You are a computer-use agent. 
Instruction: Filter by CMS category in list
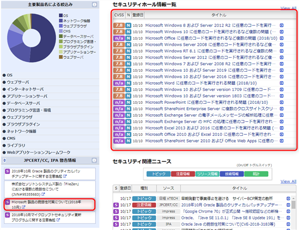[x=11, y=139]
